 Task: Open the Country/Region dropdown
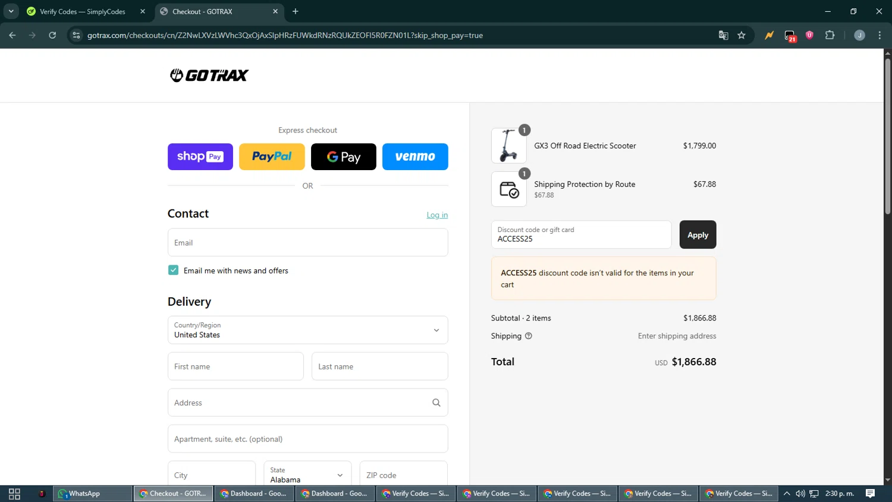[x=308, y=330]
